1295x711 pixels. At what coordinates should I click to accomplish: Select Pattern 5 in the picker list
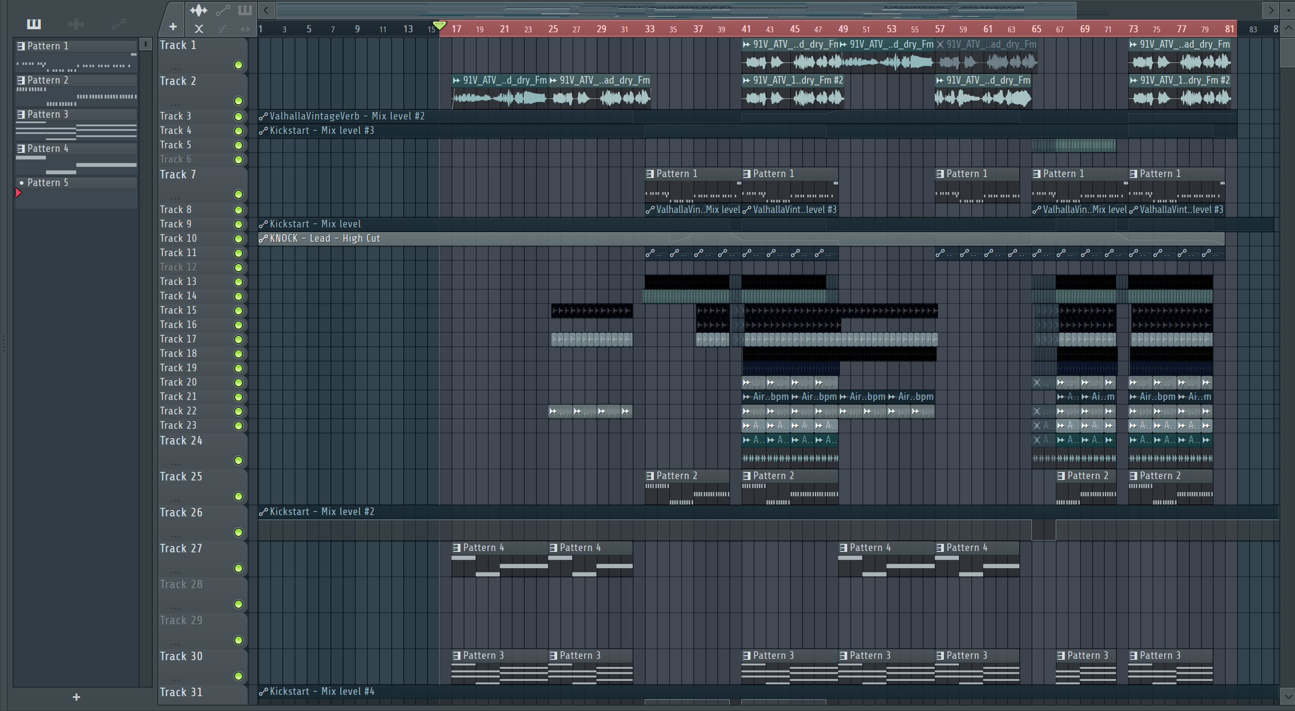(x=76, y=183)
